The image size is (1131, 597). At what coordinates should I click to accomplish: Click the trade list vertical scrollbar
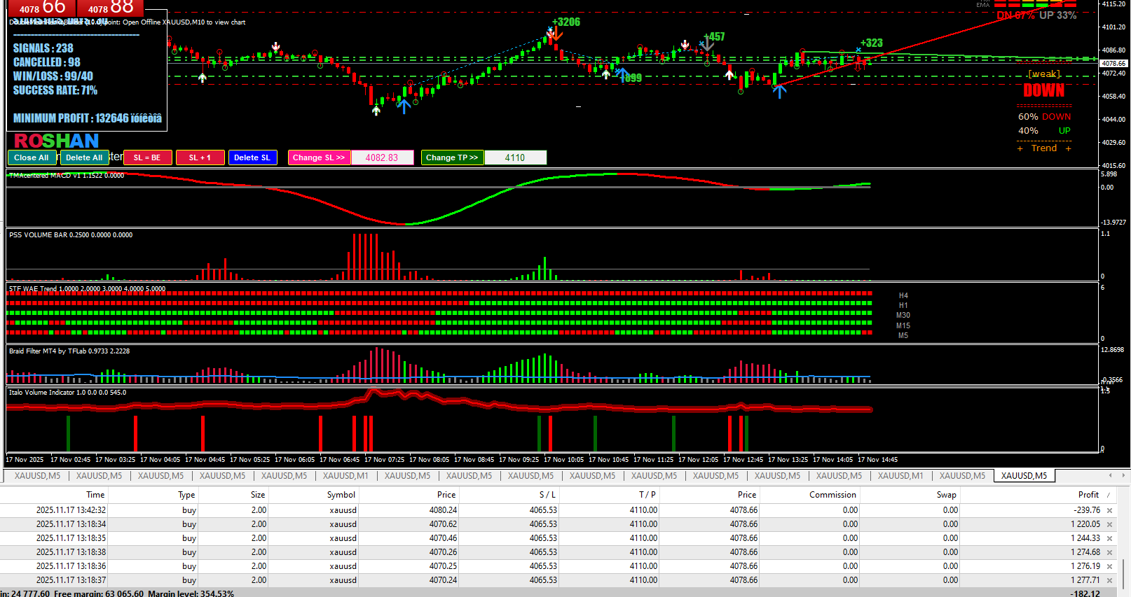[x=1123, y=567]
